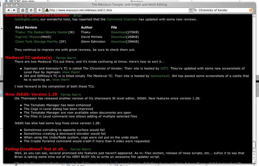Download the 268KB Yug'rins file
Screen dimensions: 259x166
pyautogui.click(x=119, y=37)
